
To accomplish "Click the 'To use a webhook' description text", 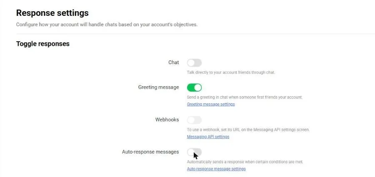I will tap(248, 130).
